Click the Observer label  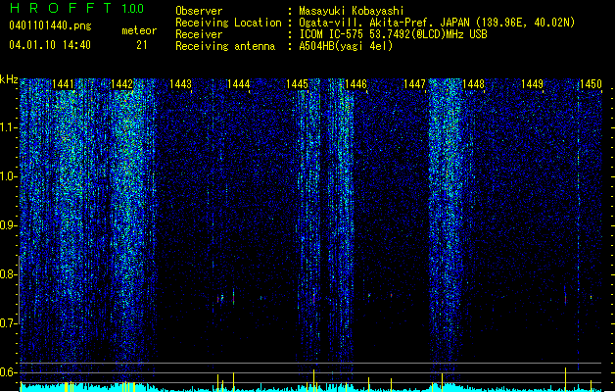pyautogui.click(x=199, y=11)
